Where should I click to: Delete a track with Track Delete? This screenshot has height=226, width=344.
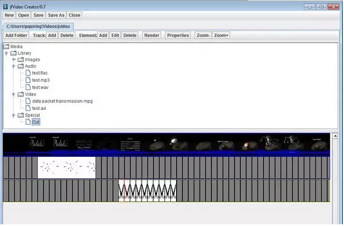coord(67,35)
